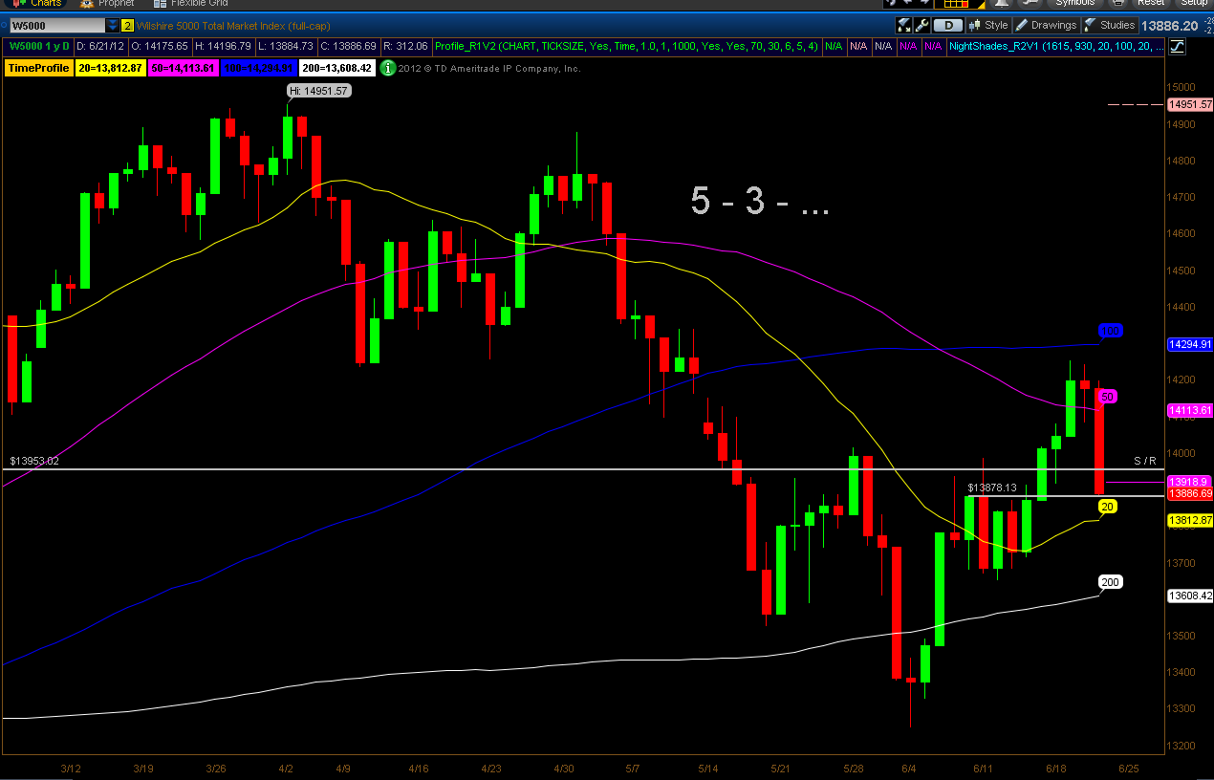Viewport: 1214px width, 780px height.
Task: Click the Reset button
Action: [1150, 3]
